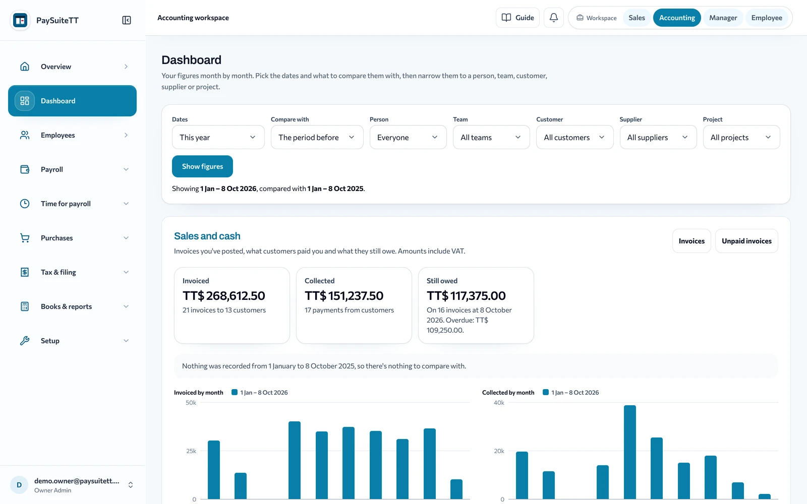Open the Dates dropdown

pos(218,137)
